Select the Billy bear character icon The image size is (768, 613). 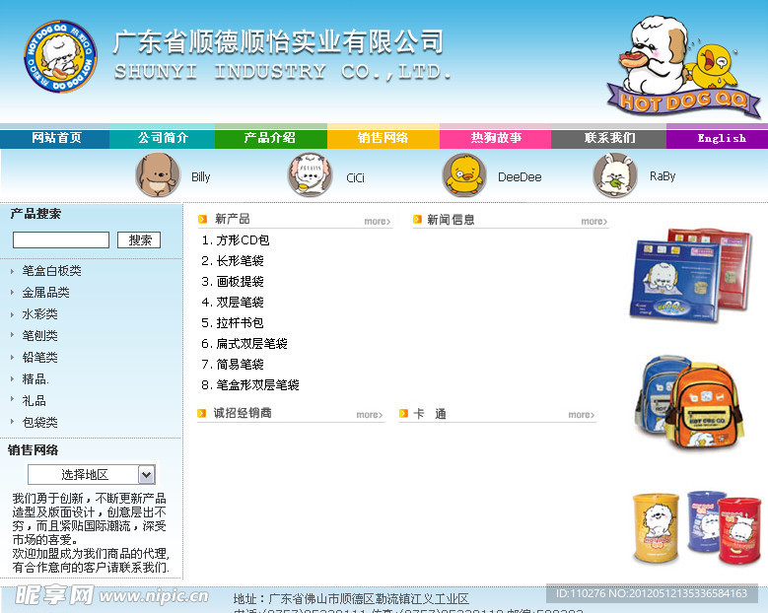point(158,175)
